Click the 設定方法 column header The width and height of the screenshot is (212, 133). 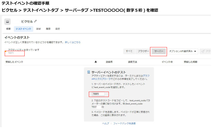[x=133, y=62]
